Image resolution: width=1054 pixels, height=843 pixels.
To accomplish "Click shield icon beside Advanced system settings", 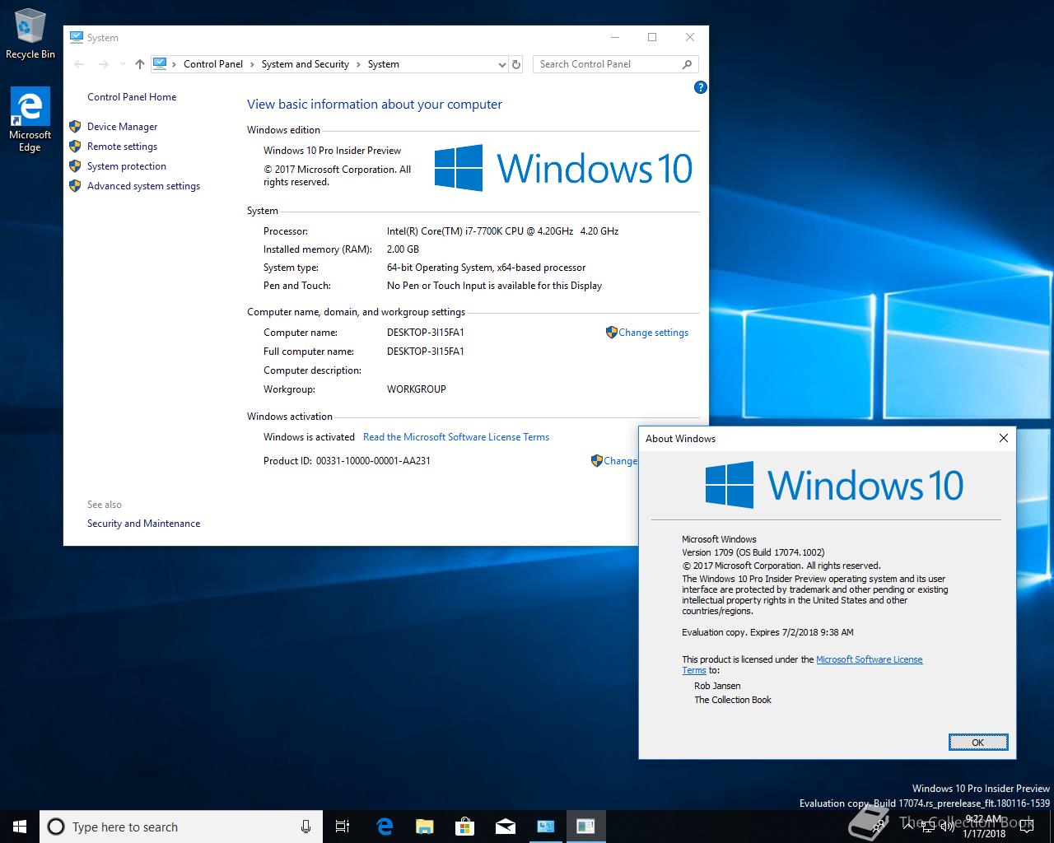I will (x=75, y=186).
